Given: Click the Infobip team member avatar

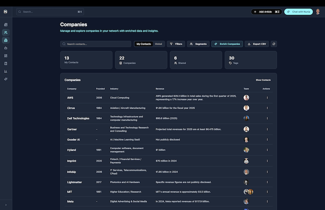Looking at the screenshot, I should click(x=246, y=172).
